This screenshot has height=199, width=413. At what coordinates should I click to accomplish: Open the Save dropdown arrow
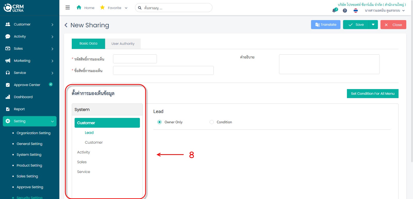click(x=373, y=25)
